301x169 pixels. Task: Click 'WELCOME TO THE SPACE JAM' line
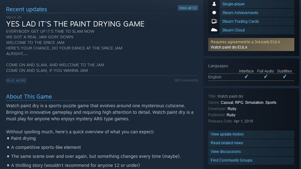pyautogui.click(x=35, y=43)
